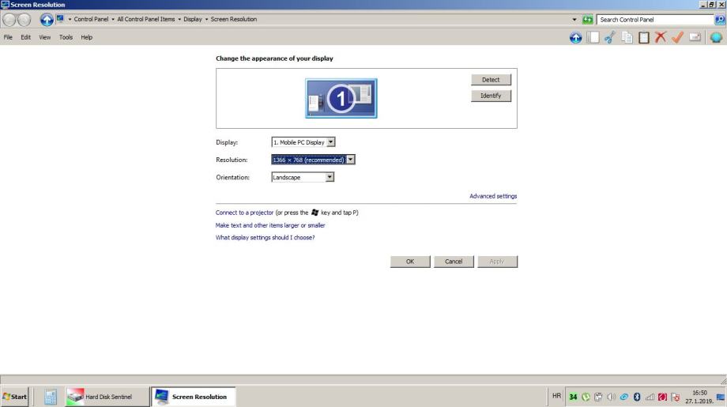
Task: Expand the address bar history dropdown arrow
Action: [574, 20]
